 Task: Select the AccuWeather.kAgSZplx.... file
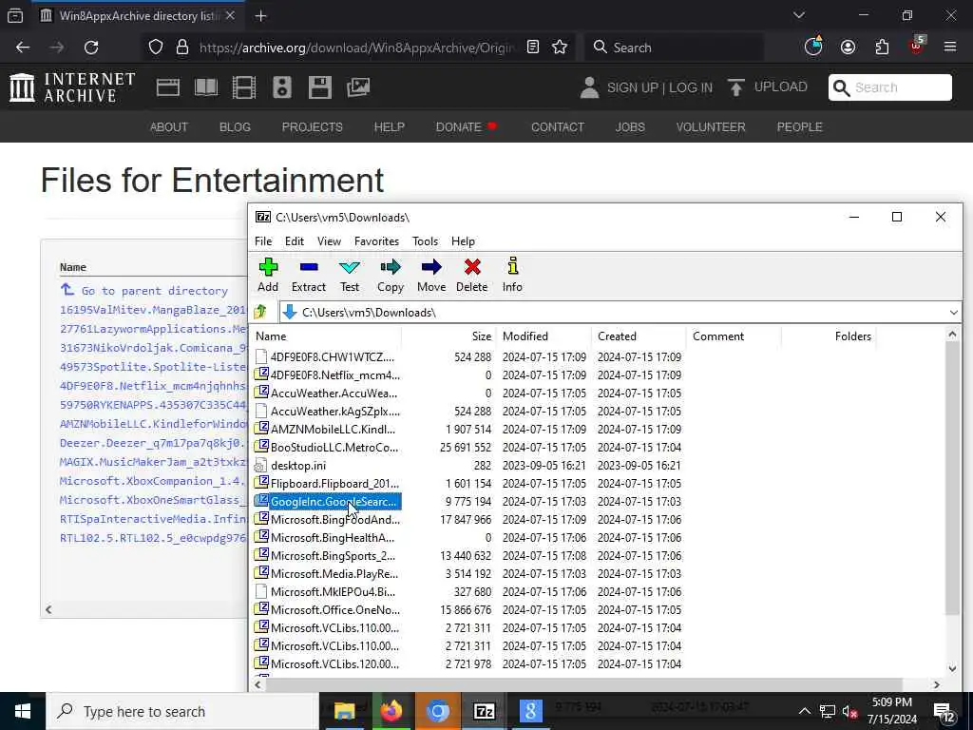point(335,412)
